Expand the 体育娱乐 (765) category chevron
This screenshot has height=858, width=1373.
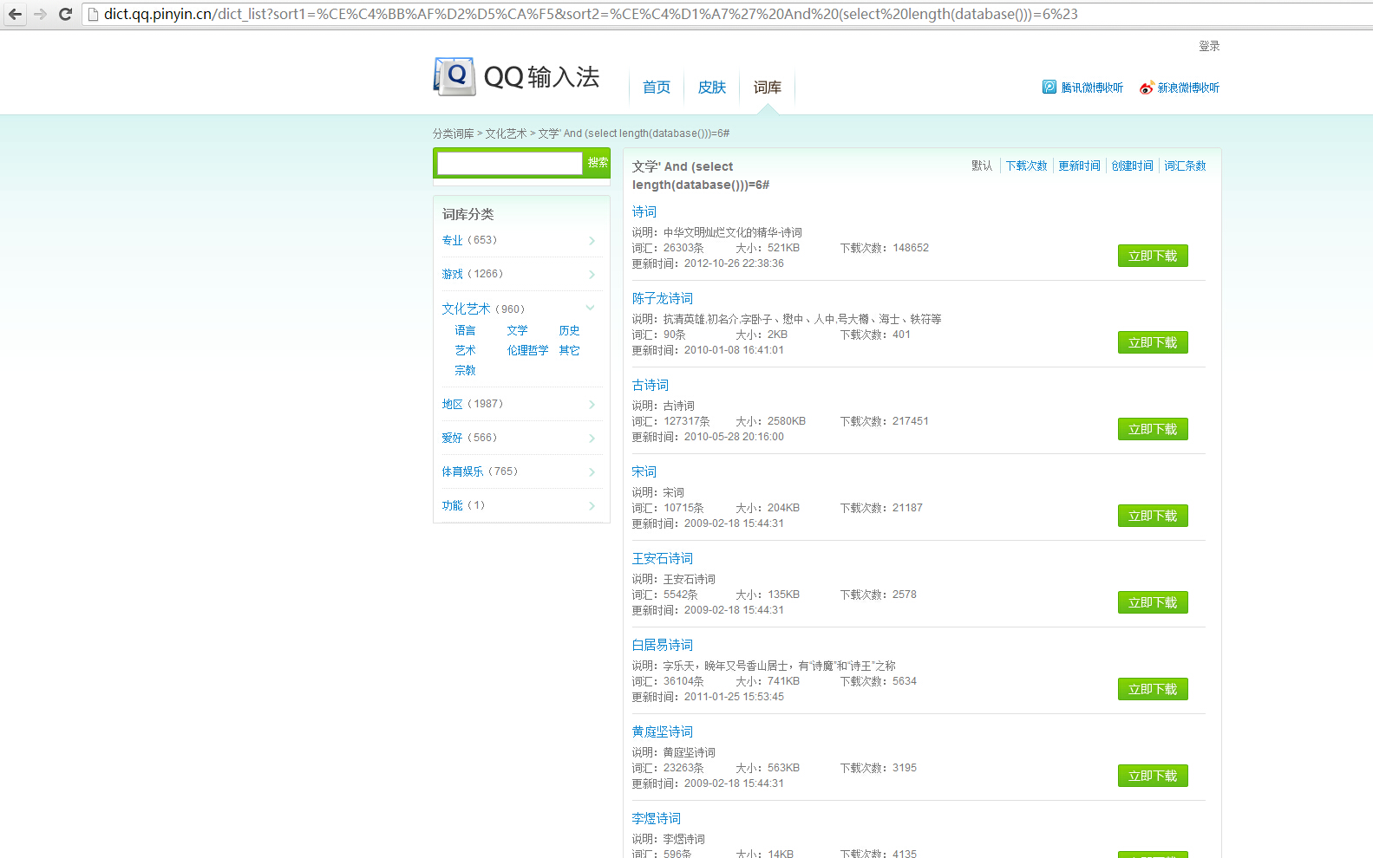tap(592, 472)
